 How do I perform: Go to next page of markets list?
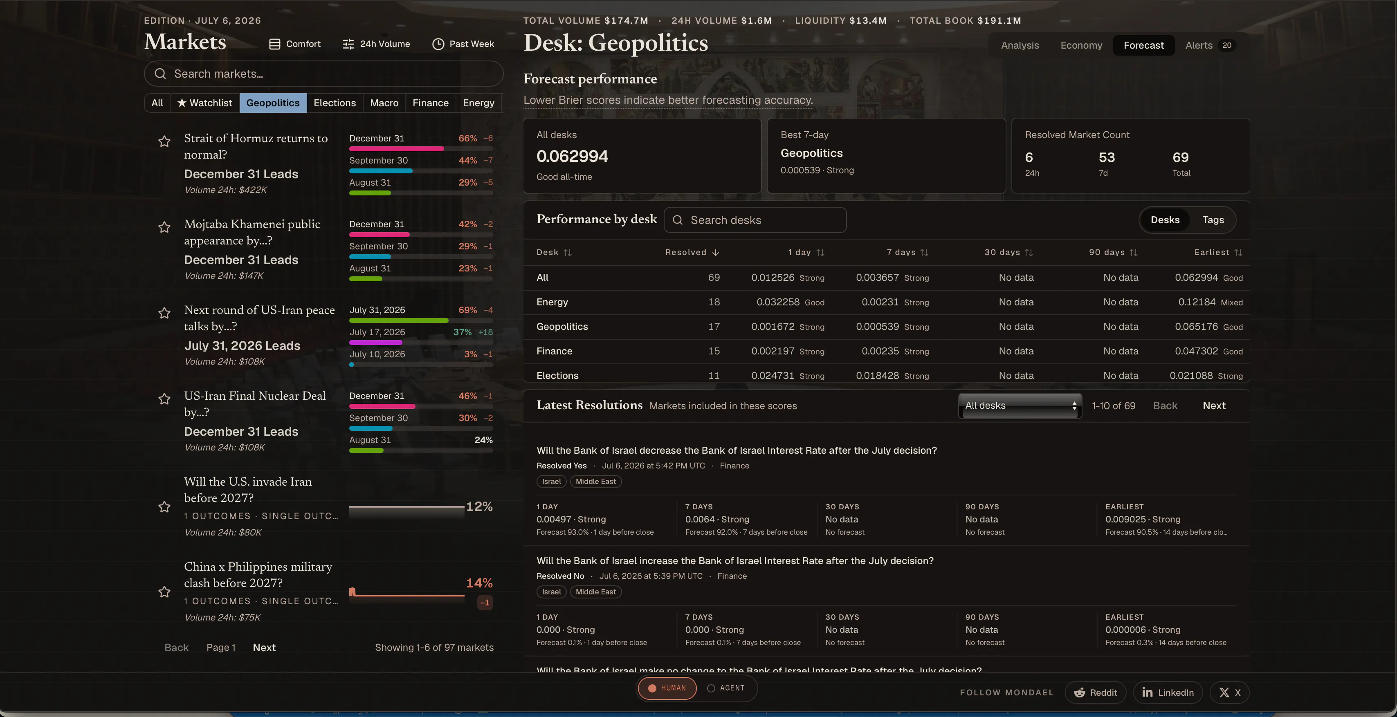(264, 648)
